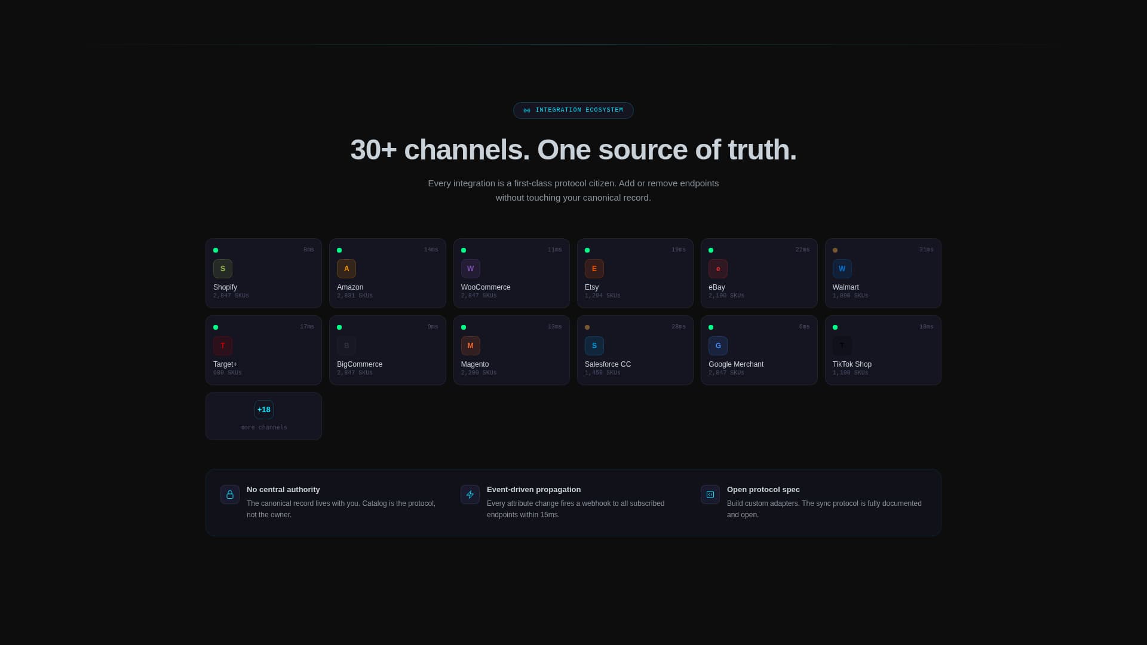Click the green status dot on Google Merchant card

(x=711, y=327)
